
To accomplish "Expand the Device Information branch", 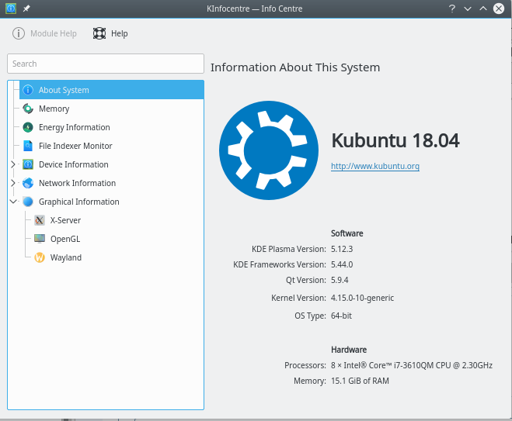I will (x=13, y=164).
